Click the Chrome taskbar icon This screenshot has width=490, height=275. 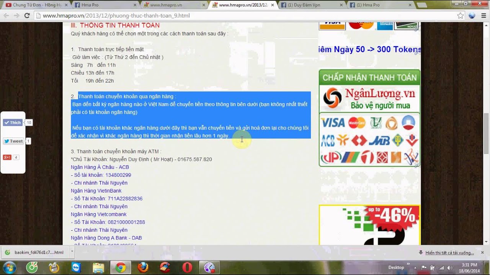[x=121, y=267]
